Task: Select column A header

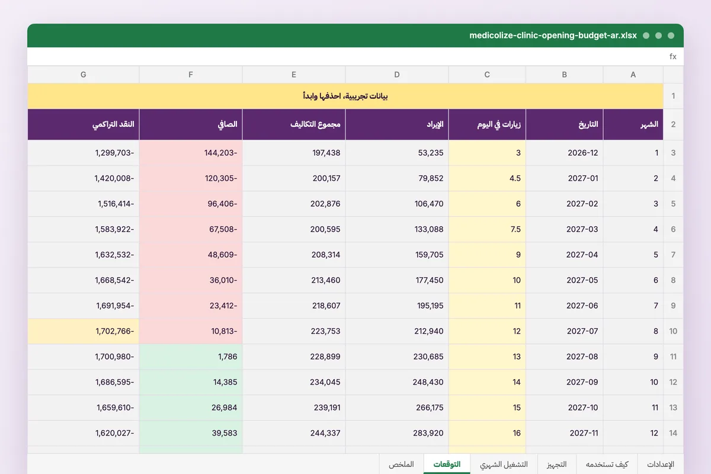Action: point(633,75)
